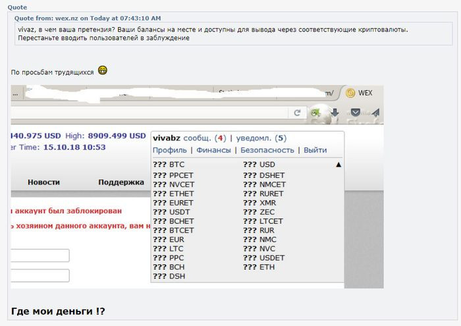461x326 pixels.
Task: Click the paper-plane send icon in toolbar
Action: click(375, 113)
